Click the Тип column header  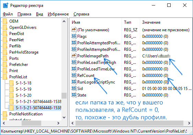pos(127,22)
